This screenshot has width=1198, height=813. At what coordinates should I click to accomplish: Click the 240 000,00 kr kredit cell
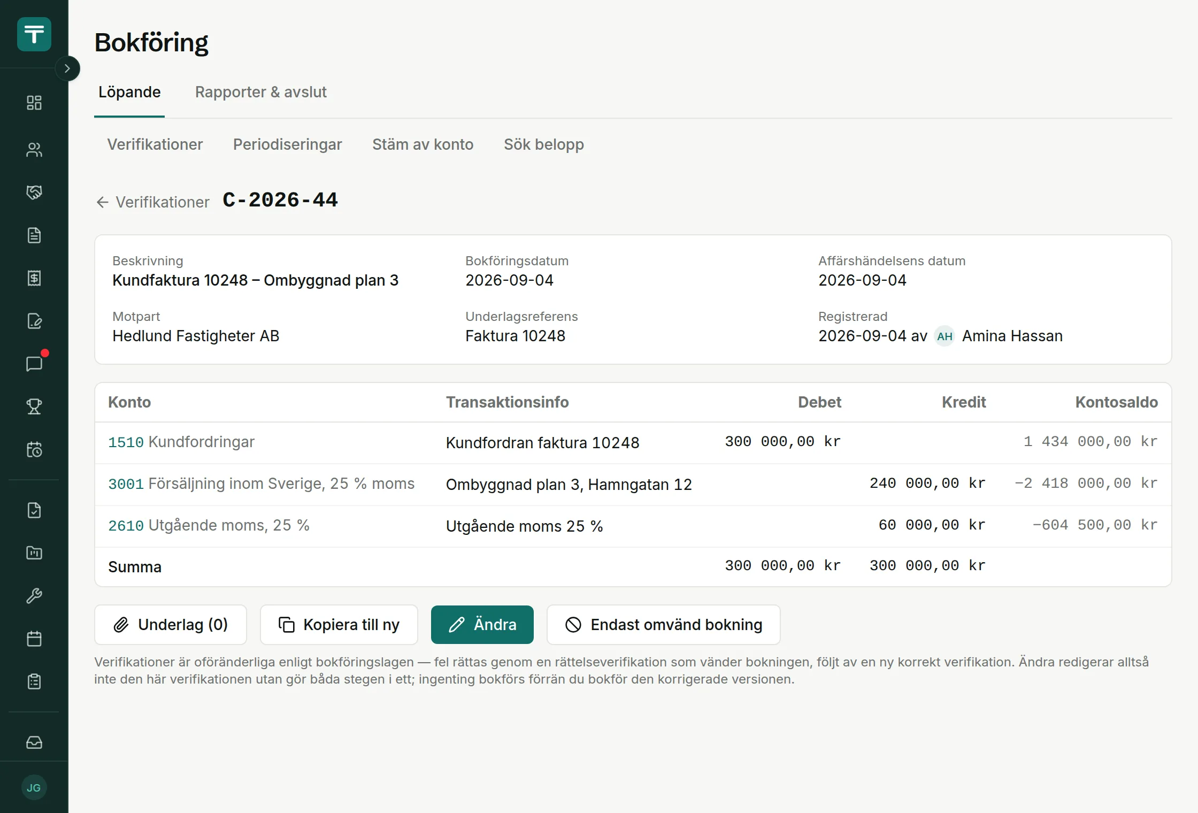(x=927, y=484)
